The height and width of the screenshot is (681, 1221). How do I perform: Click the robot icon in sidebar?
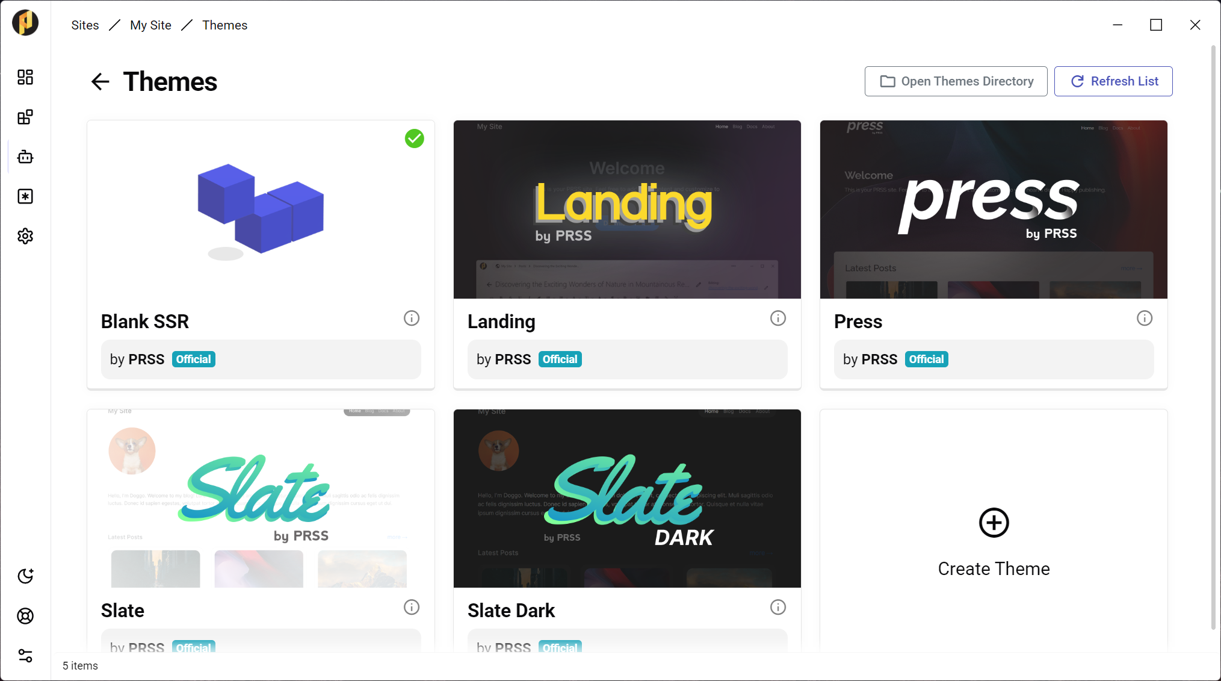click(x=25, y=157)
